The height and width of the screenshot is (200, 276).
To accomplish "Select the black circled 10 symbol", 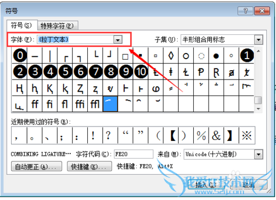I will tap(141, 72).
